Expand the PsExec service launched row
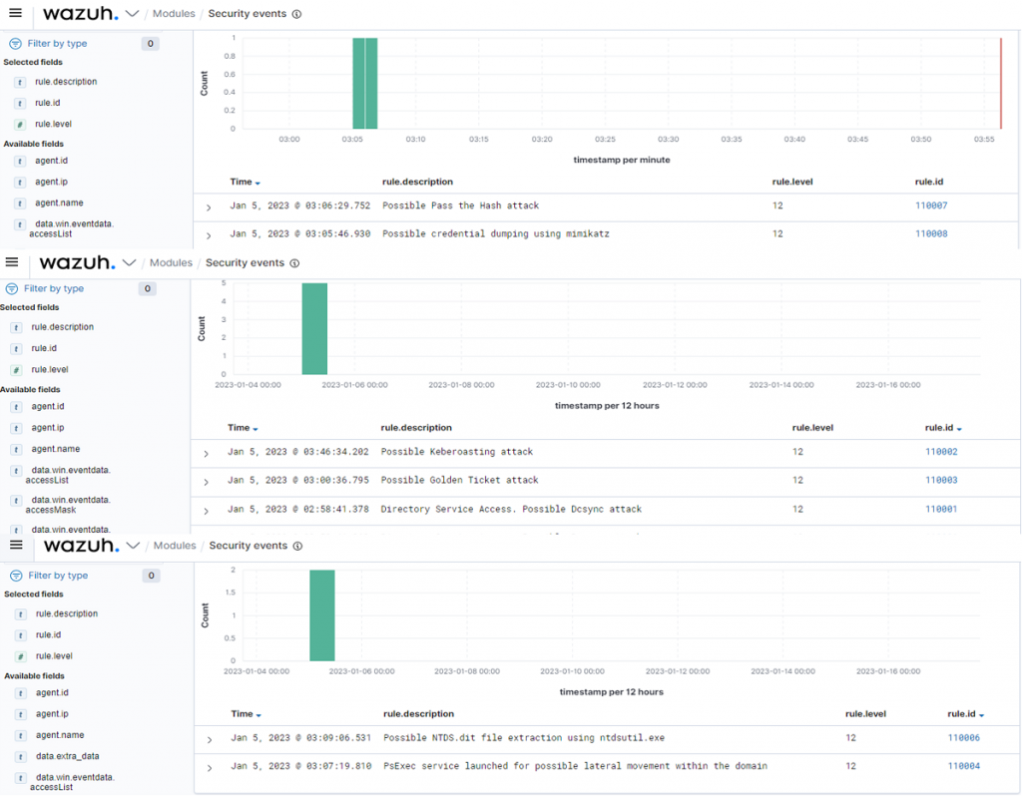The image size is (1022, 796). tap(210, 769)
